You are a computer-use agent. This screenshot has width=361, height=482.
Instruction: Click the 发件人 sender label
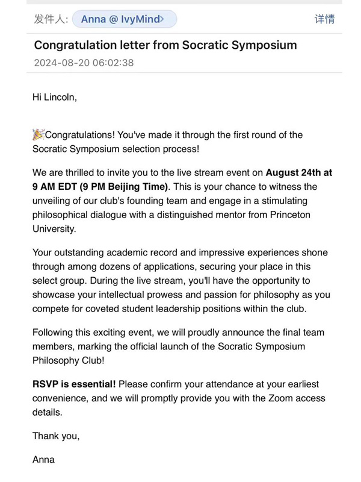click(51, 19)
